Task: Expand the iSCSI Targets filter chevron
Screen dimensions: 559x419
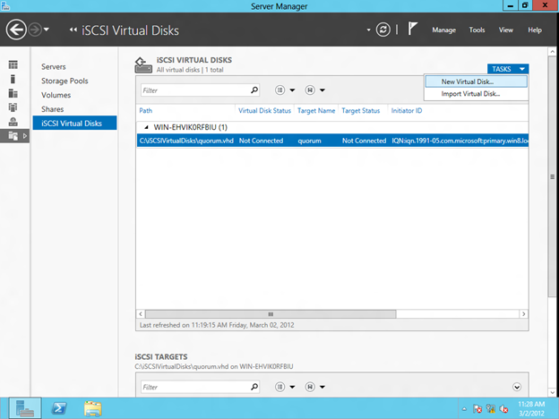Action: point(517,387)
